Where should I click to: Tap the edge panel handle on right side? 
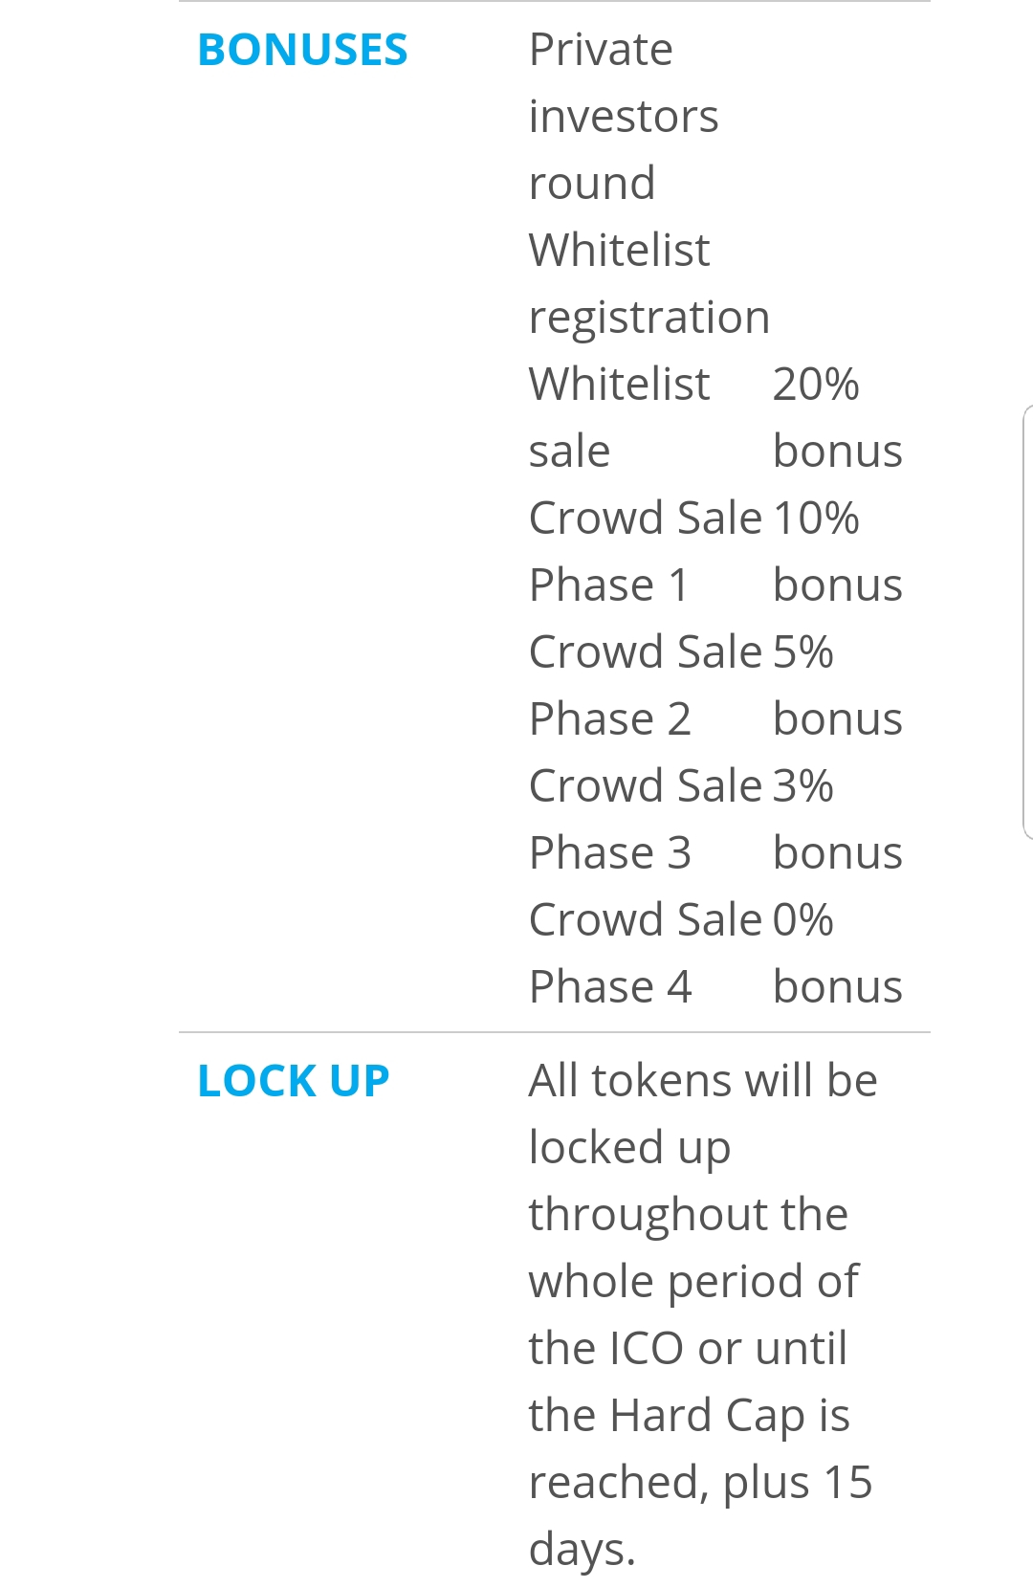[1027, 622]
